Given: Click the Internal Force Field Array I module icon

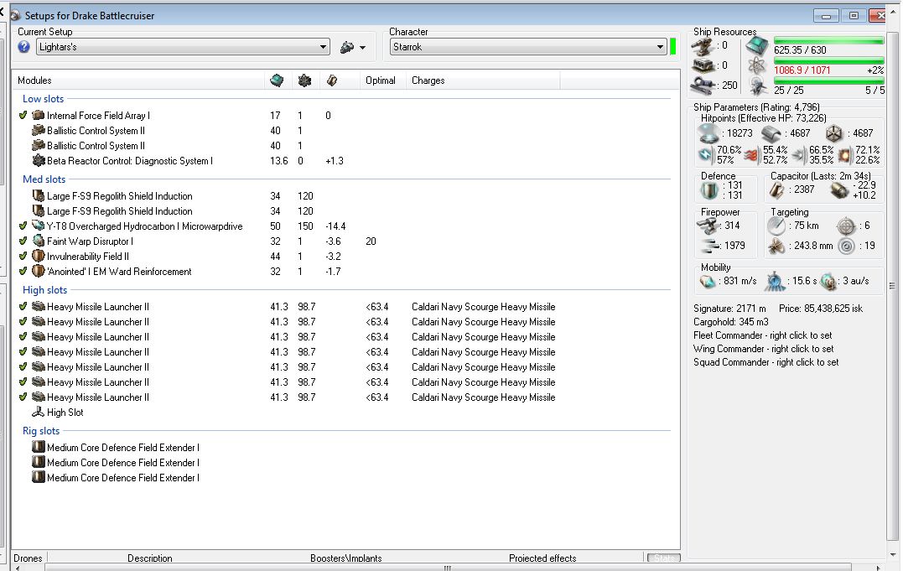Looking at the screenshot, I should click(38, 115).
